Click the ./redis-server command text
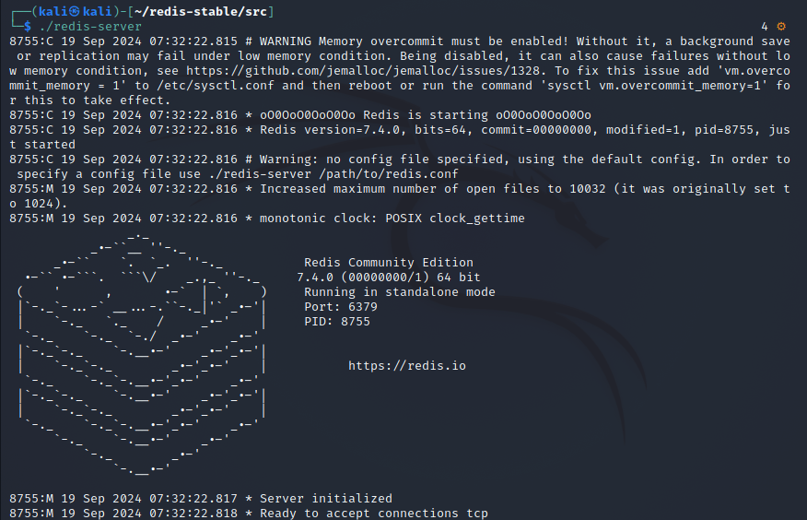807x520 pixels. (90, 26)
